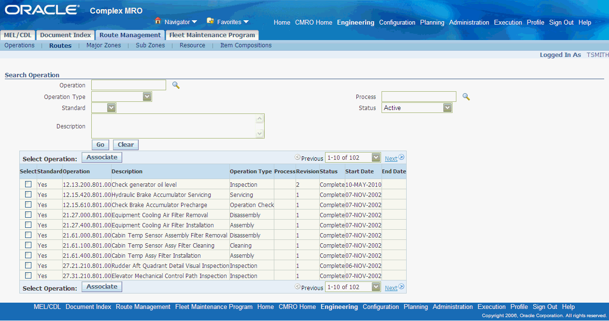Open Profile in top navigation
This screenshot has width=609, height=321.
coord(536,23)
